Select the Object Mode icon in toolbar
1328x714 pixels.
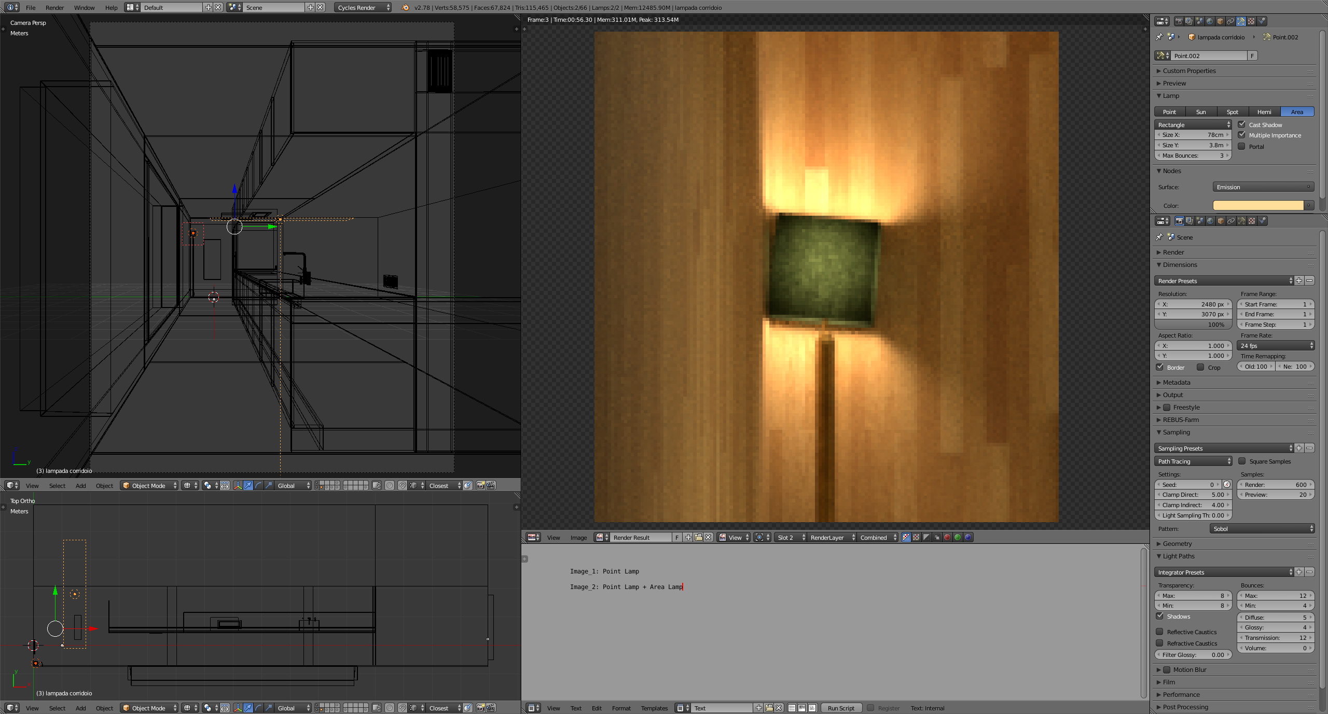(125, 484)
